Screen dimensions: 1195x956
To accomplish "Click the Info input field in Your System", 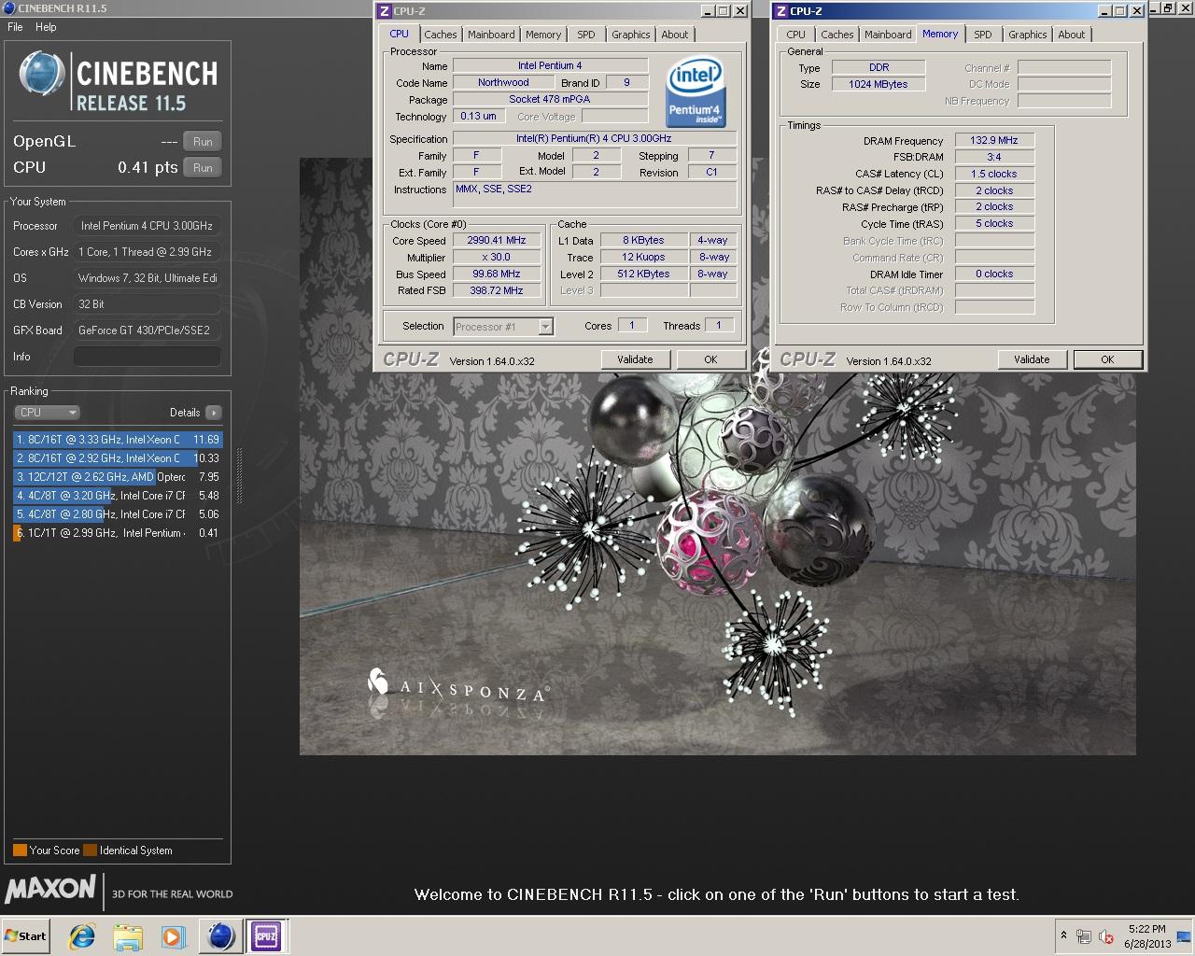I will click(x=148, y=357).
